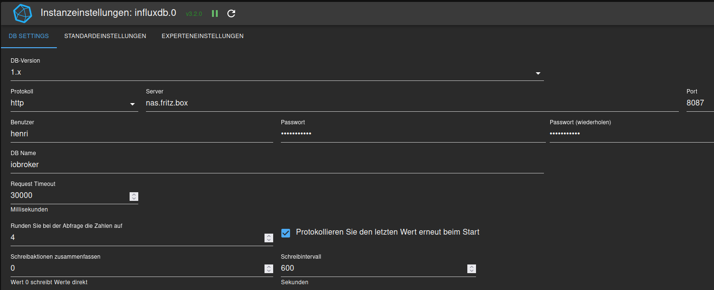Adjust the Schreibintervall spinner
This screenshot has width=714, height=290.
tap(472, 269)
